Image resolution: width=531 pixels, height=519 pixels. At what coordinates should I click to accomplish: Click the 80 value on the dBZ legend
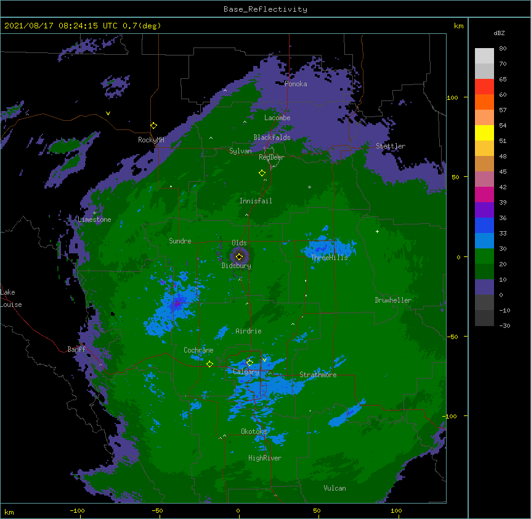(x=503, y=49)
